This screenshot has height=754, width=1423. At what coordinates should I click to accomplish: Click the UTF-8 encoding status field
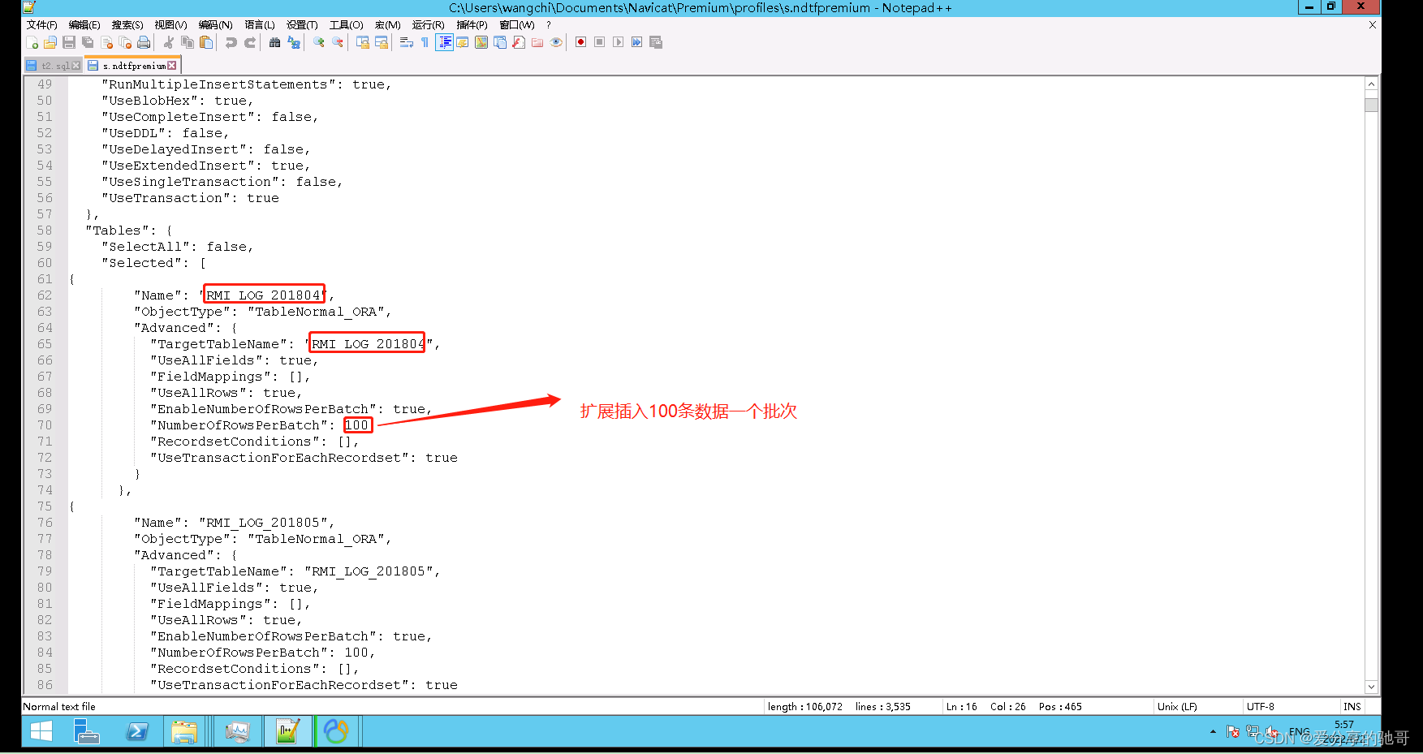1261,707
